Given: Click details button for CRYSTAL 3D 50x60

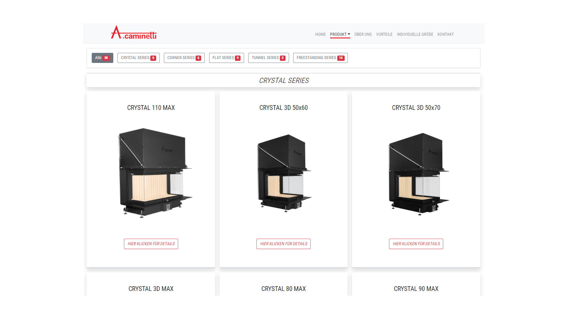Looking at the screenshot, I should click(283, 244).
